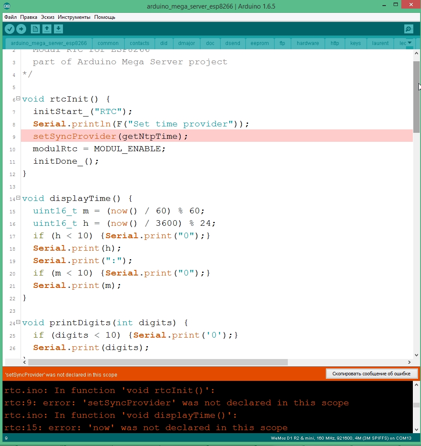Click orange 'setSyncProvider' not declared status message

tap(61, 374)
